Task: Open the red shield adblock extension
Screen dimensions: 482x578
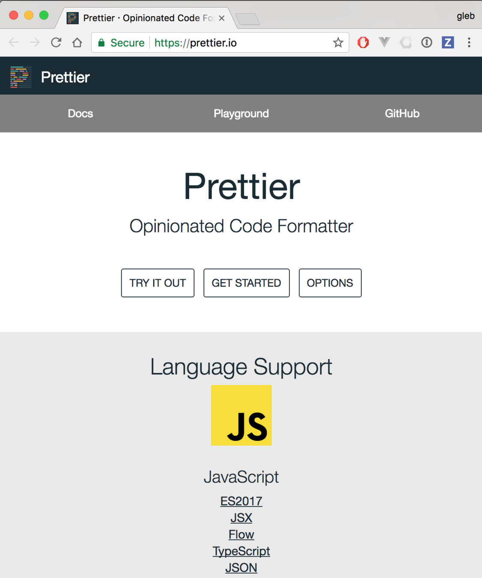Action: pyautogui.click(x=363, y=42)
